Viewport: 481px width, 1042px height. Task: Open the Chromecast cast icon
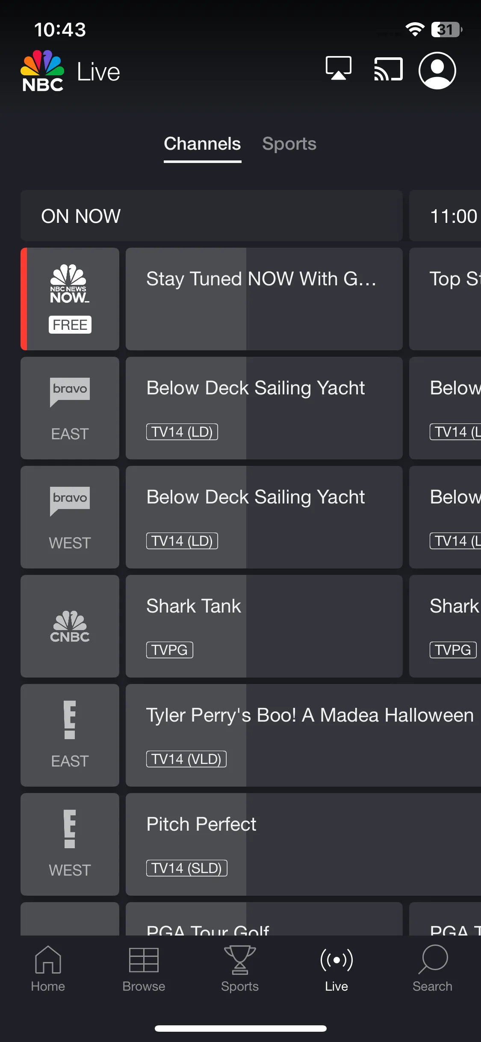(x=388, y=69)
